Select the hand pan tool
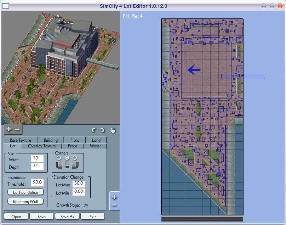286x225 pixels. click(x=113, y=130)
